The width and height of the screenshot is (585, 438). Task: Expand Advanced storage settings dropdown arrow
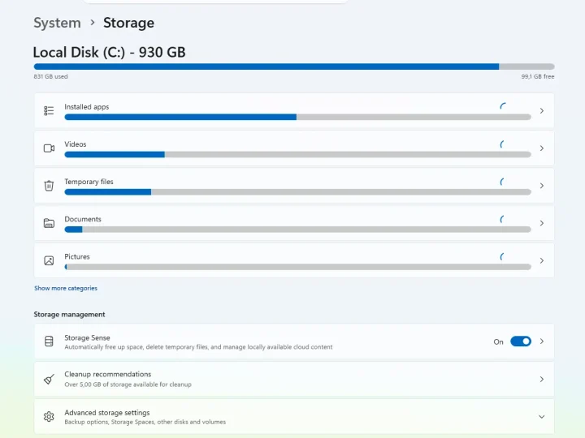point(542,417)
